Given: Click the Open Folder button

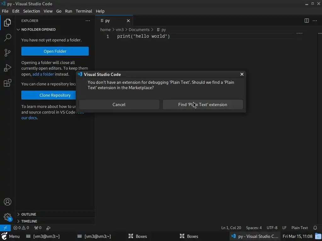Looking at the screenshot, I should (55, 51).
